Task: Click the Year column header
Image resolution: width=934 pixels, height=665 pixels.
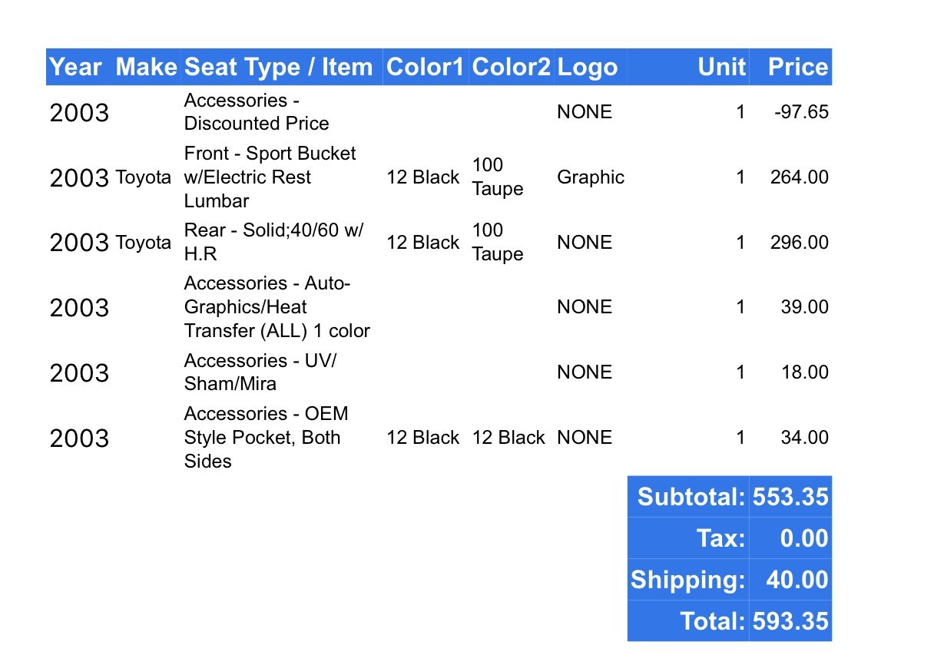Action: tap(75, 67)
